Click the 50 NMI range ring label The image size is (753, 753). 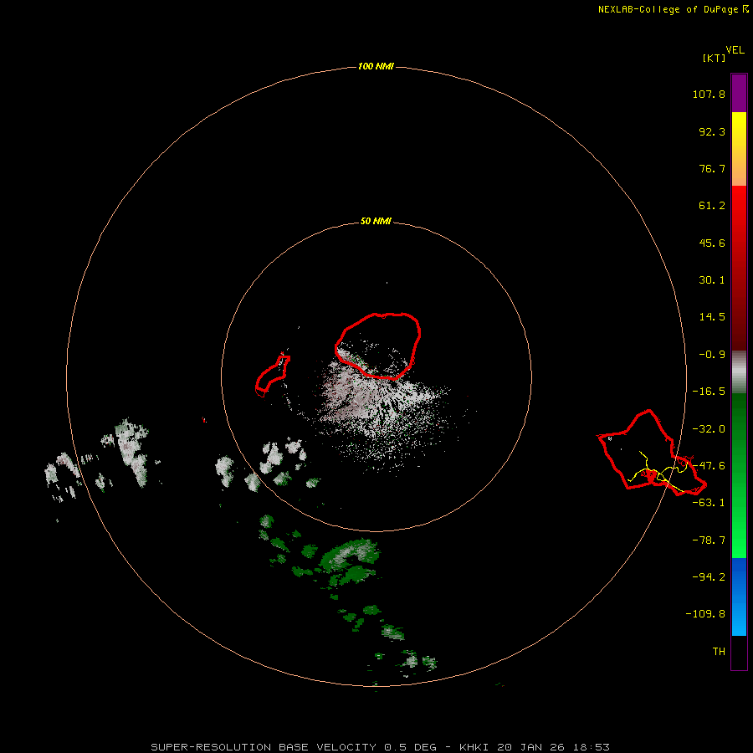376,222
